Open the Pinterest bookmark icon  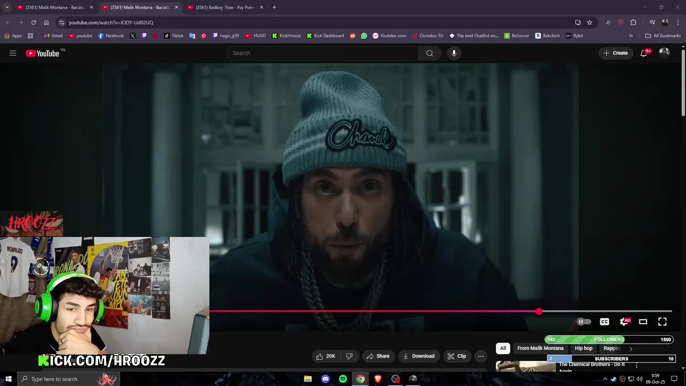pos(204,36)
